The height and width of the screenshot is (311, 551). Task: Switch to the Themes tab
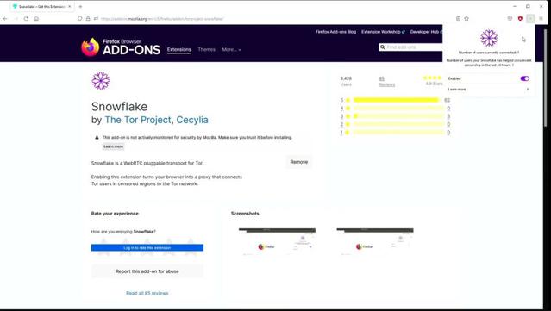pos(207,49)
